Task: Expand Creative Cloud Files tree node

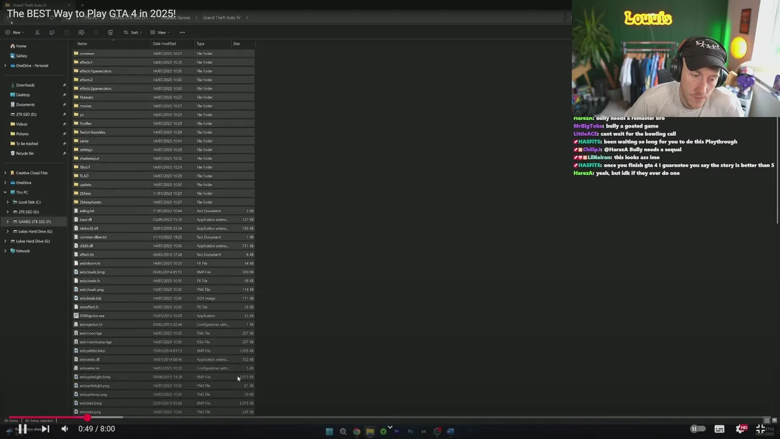Action: pyautogui.click(x=5, y=173)
